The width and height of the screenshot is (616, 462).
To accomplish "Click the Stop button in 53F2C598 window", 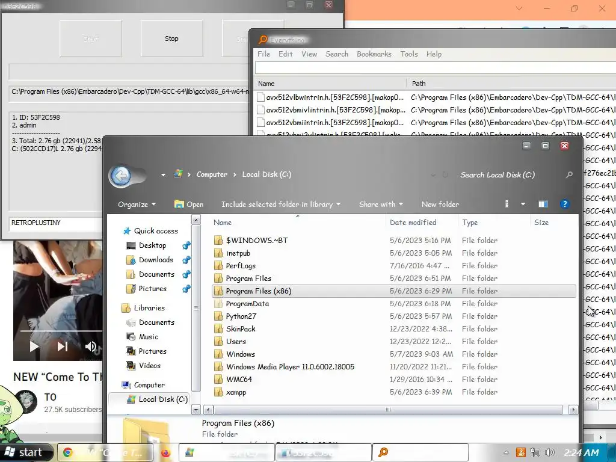I will click(x=171, y=38).
